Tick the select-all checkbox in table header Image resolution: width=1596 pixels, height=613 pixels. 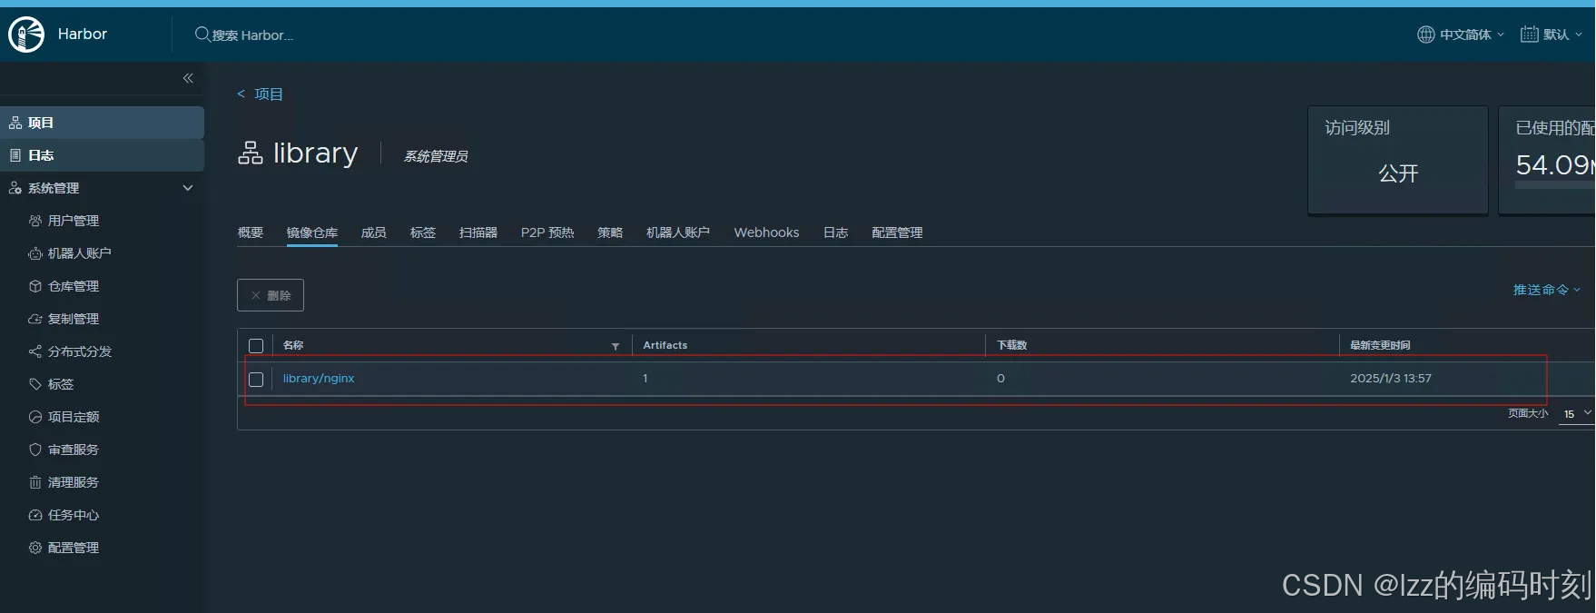point(256,346)
